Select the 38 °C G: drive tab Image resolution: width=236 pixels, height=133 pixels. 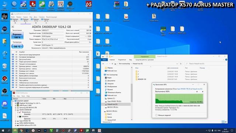click(15, 21)
